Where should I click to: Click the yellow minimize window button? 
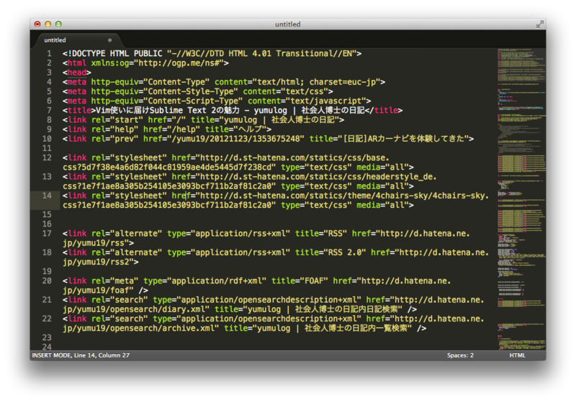pos(48,24)
